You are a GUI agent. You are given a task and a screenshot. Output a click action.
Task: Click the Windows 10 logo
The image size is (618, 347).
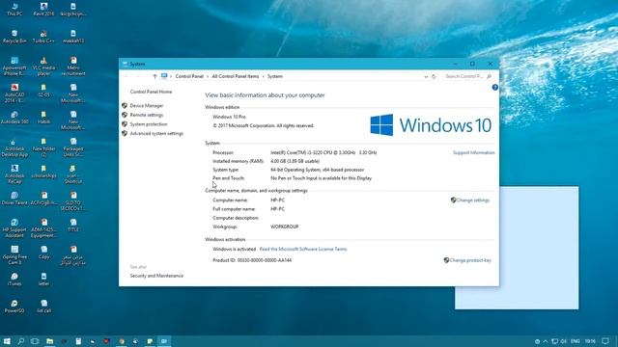[431, 125]
